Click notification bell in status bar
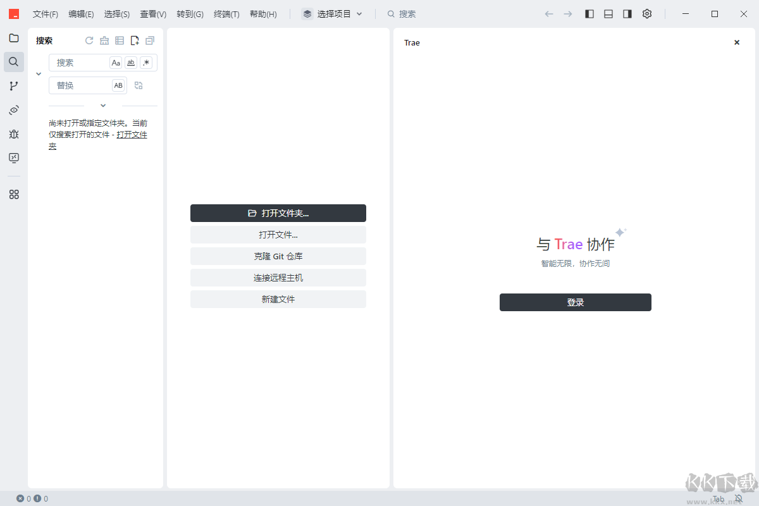759x506 pixels. click(739, 498)
